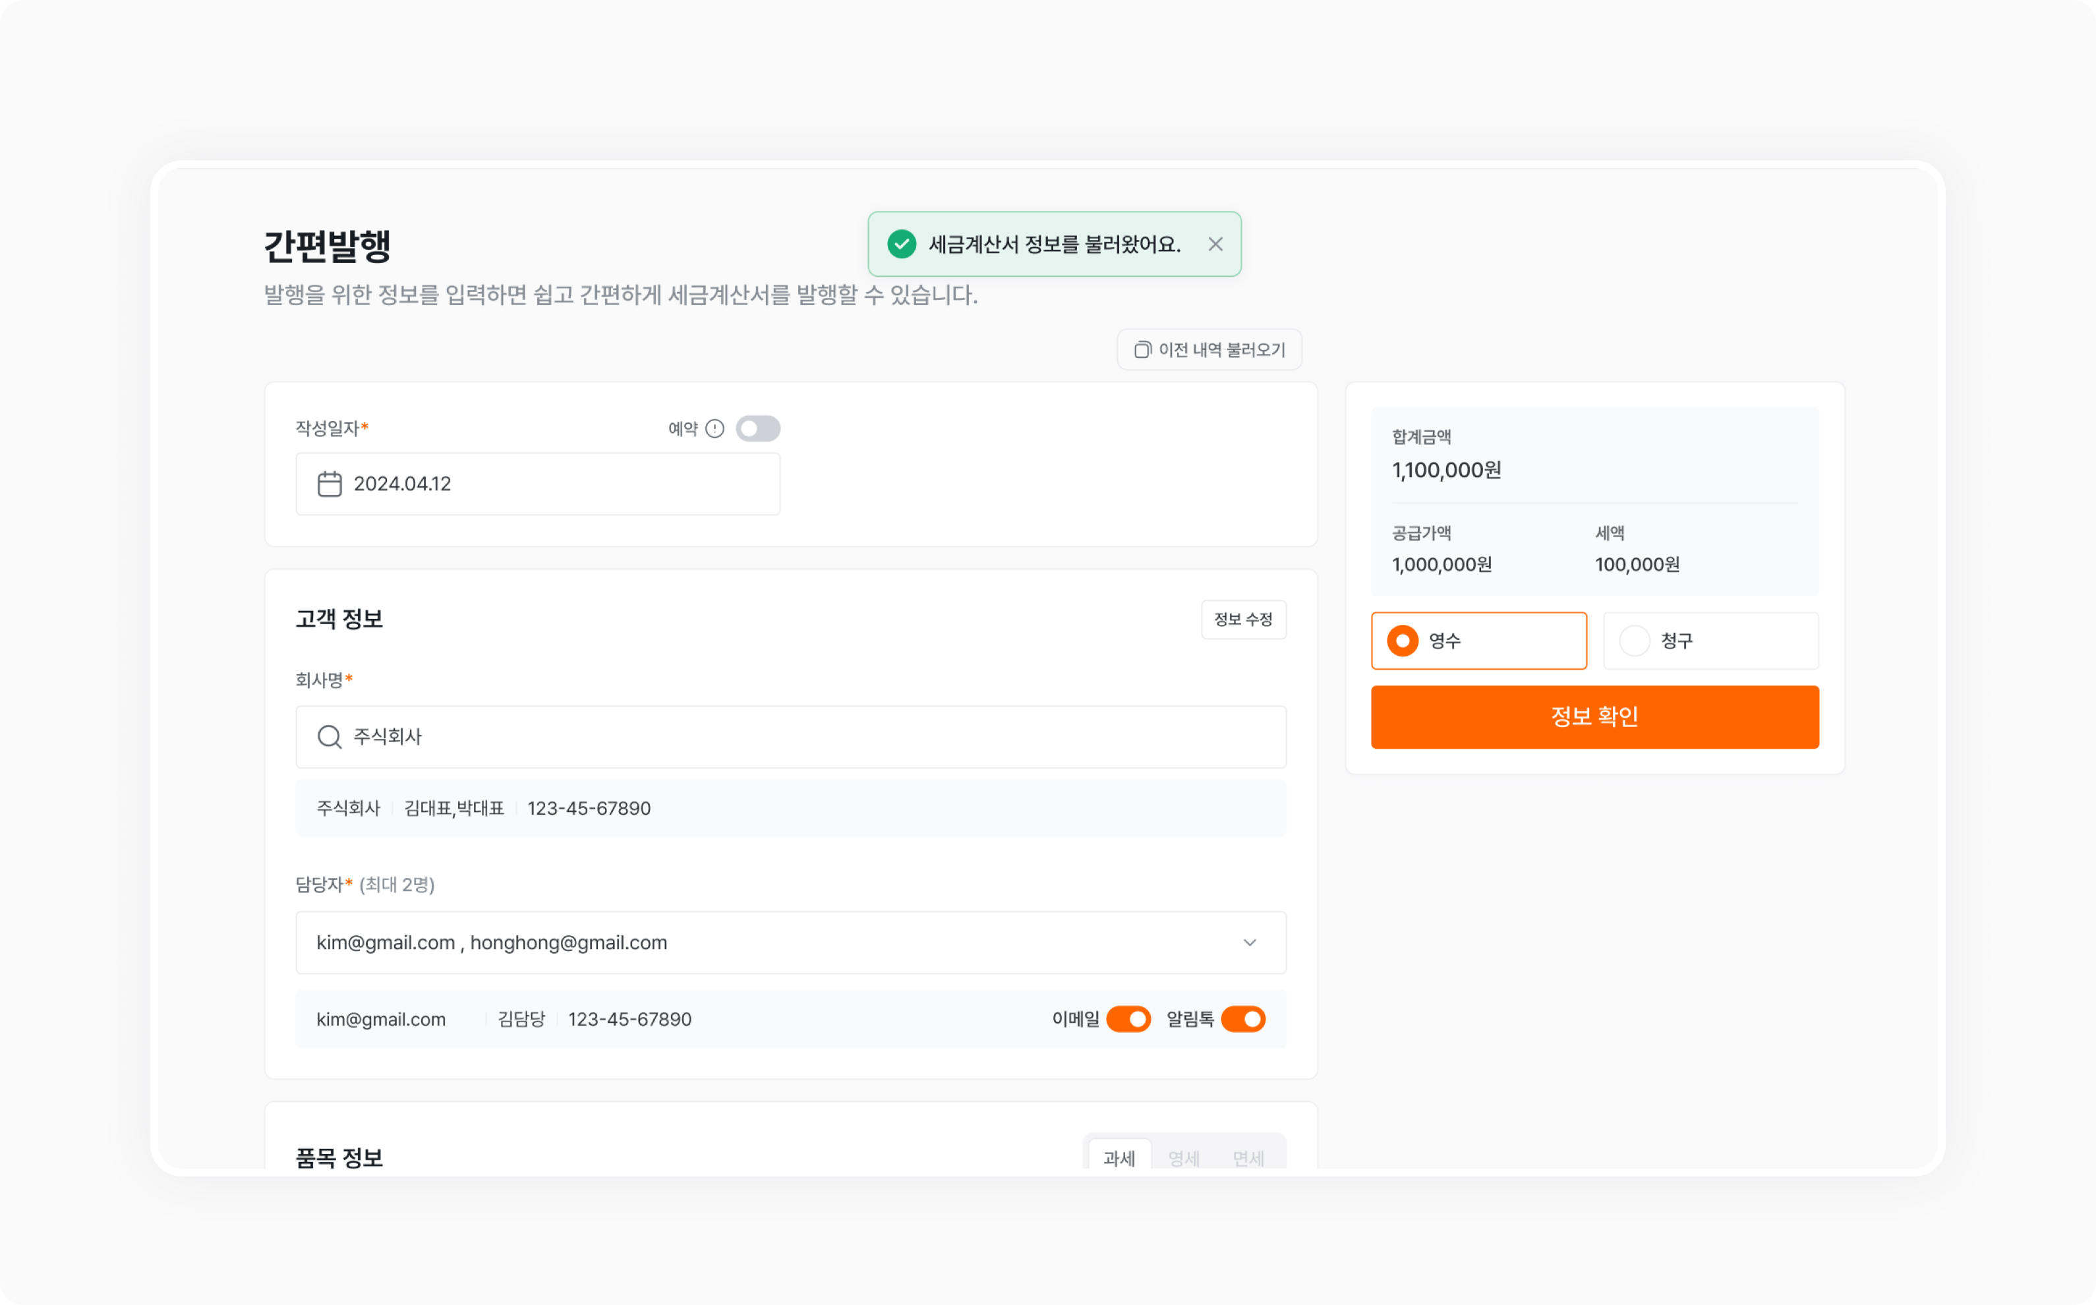Screen dimensions: 2096x1305
Task: Open 정보 수정 in 고객 정보 section
Action: coord(1242,619)
